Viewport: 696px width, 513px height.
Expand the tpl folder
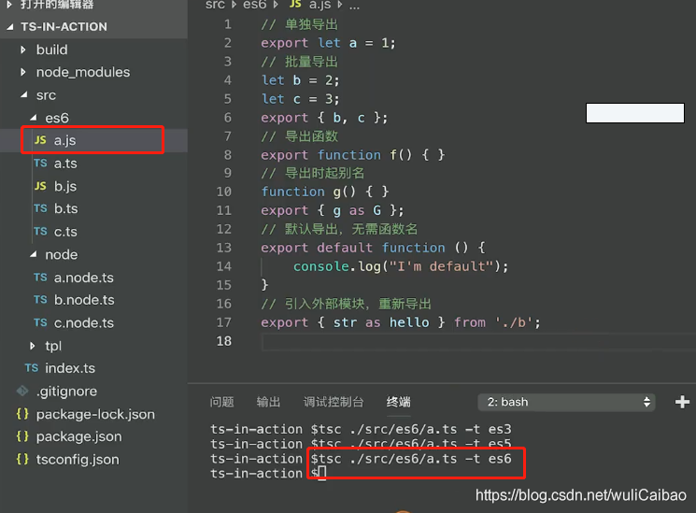click(x=32, y=346)
